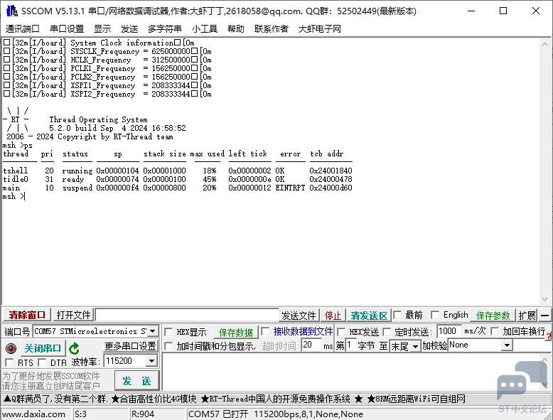Click the '0x24001840' tcb addr value
The image size is (553, 420).
[x=331, y=171]
